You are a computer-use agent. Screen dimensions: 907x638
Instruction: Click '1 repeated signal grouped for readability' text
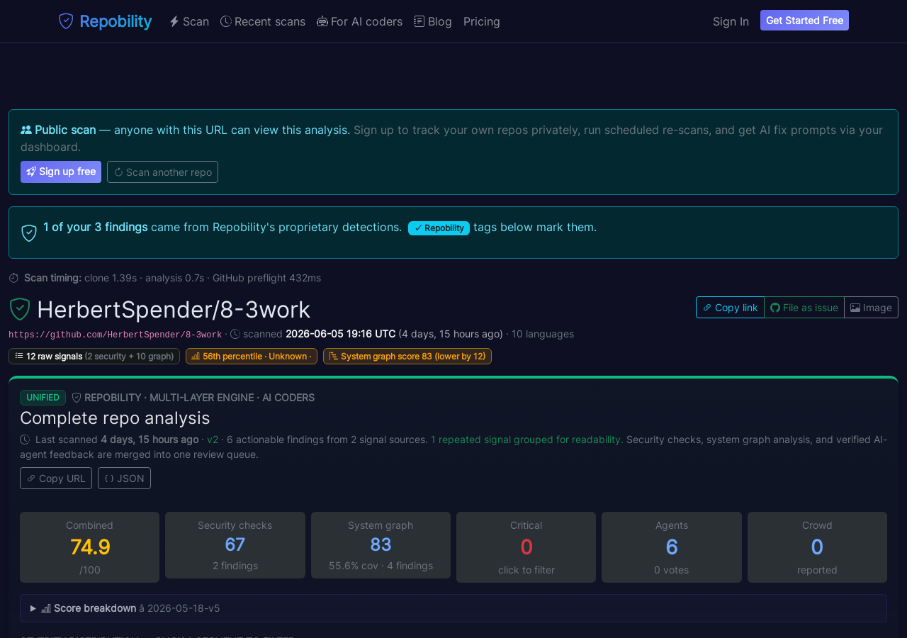coord(527,440)
